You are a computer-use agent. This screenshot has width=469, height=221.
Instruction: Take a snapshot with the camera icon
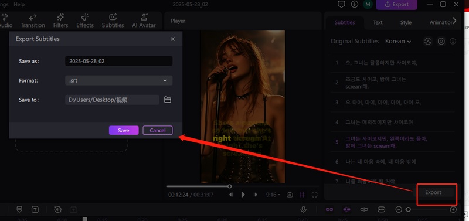click(290, 195)
